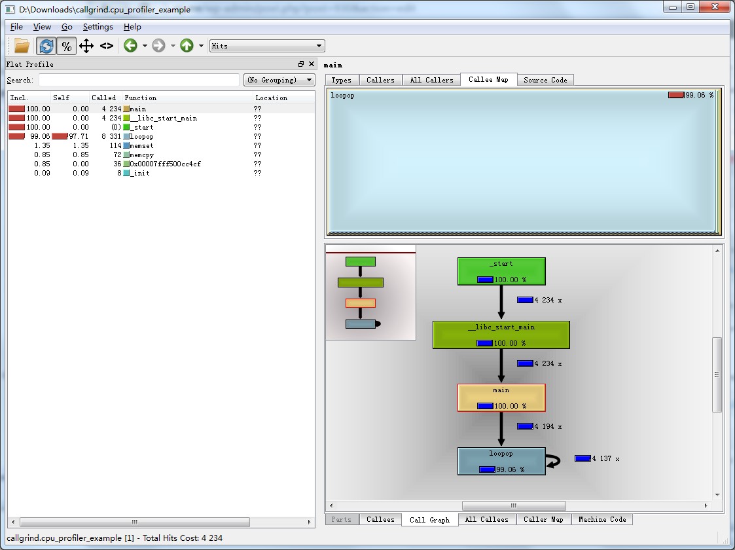Open the No Grouping dropdown
This screenshot has width=735, height=550.
(x=279, y=80)
